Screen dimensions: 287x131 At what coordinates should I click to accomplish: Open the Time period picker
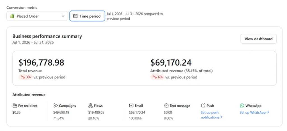pyautogui.click(x=87, y=16)
